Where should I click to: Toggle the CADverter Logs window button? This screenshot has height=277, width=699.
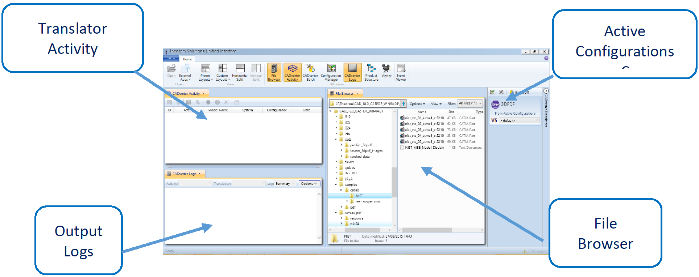pyautogui.click(x=352, y=72)
